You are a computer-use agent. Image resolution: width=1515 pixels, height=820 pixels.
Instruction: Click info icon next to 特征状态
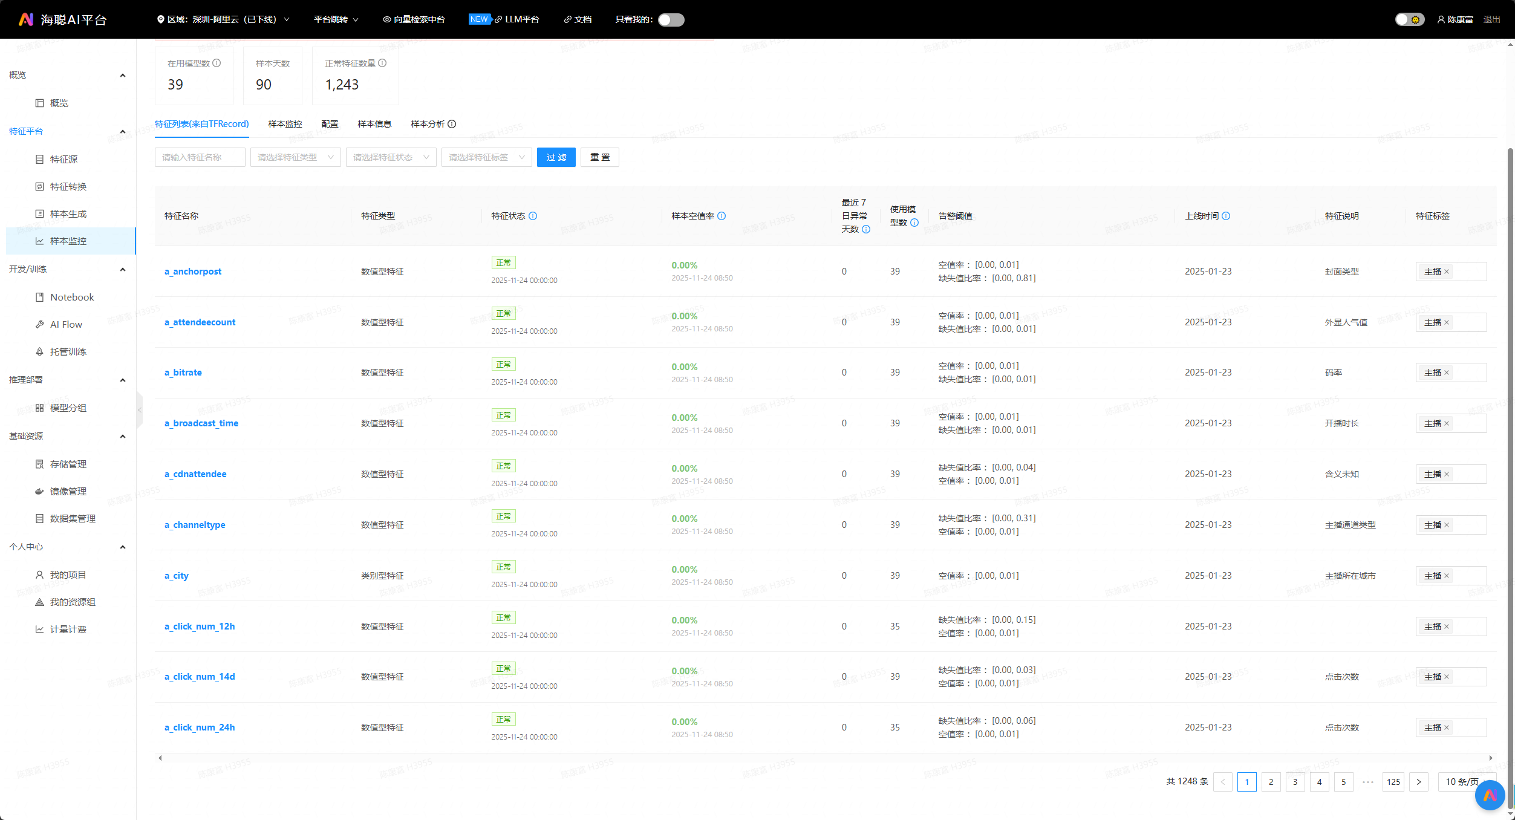[533, 216]
